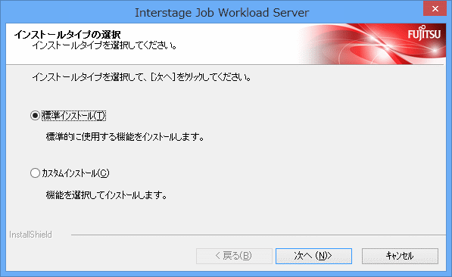452x277 pixels.
Task: Click the description 標準的に使用する機能をインストールします
Action: coord(125,137)
